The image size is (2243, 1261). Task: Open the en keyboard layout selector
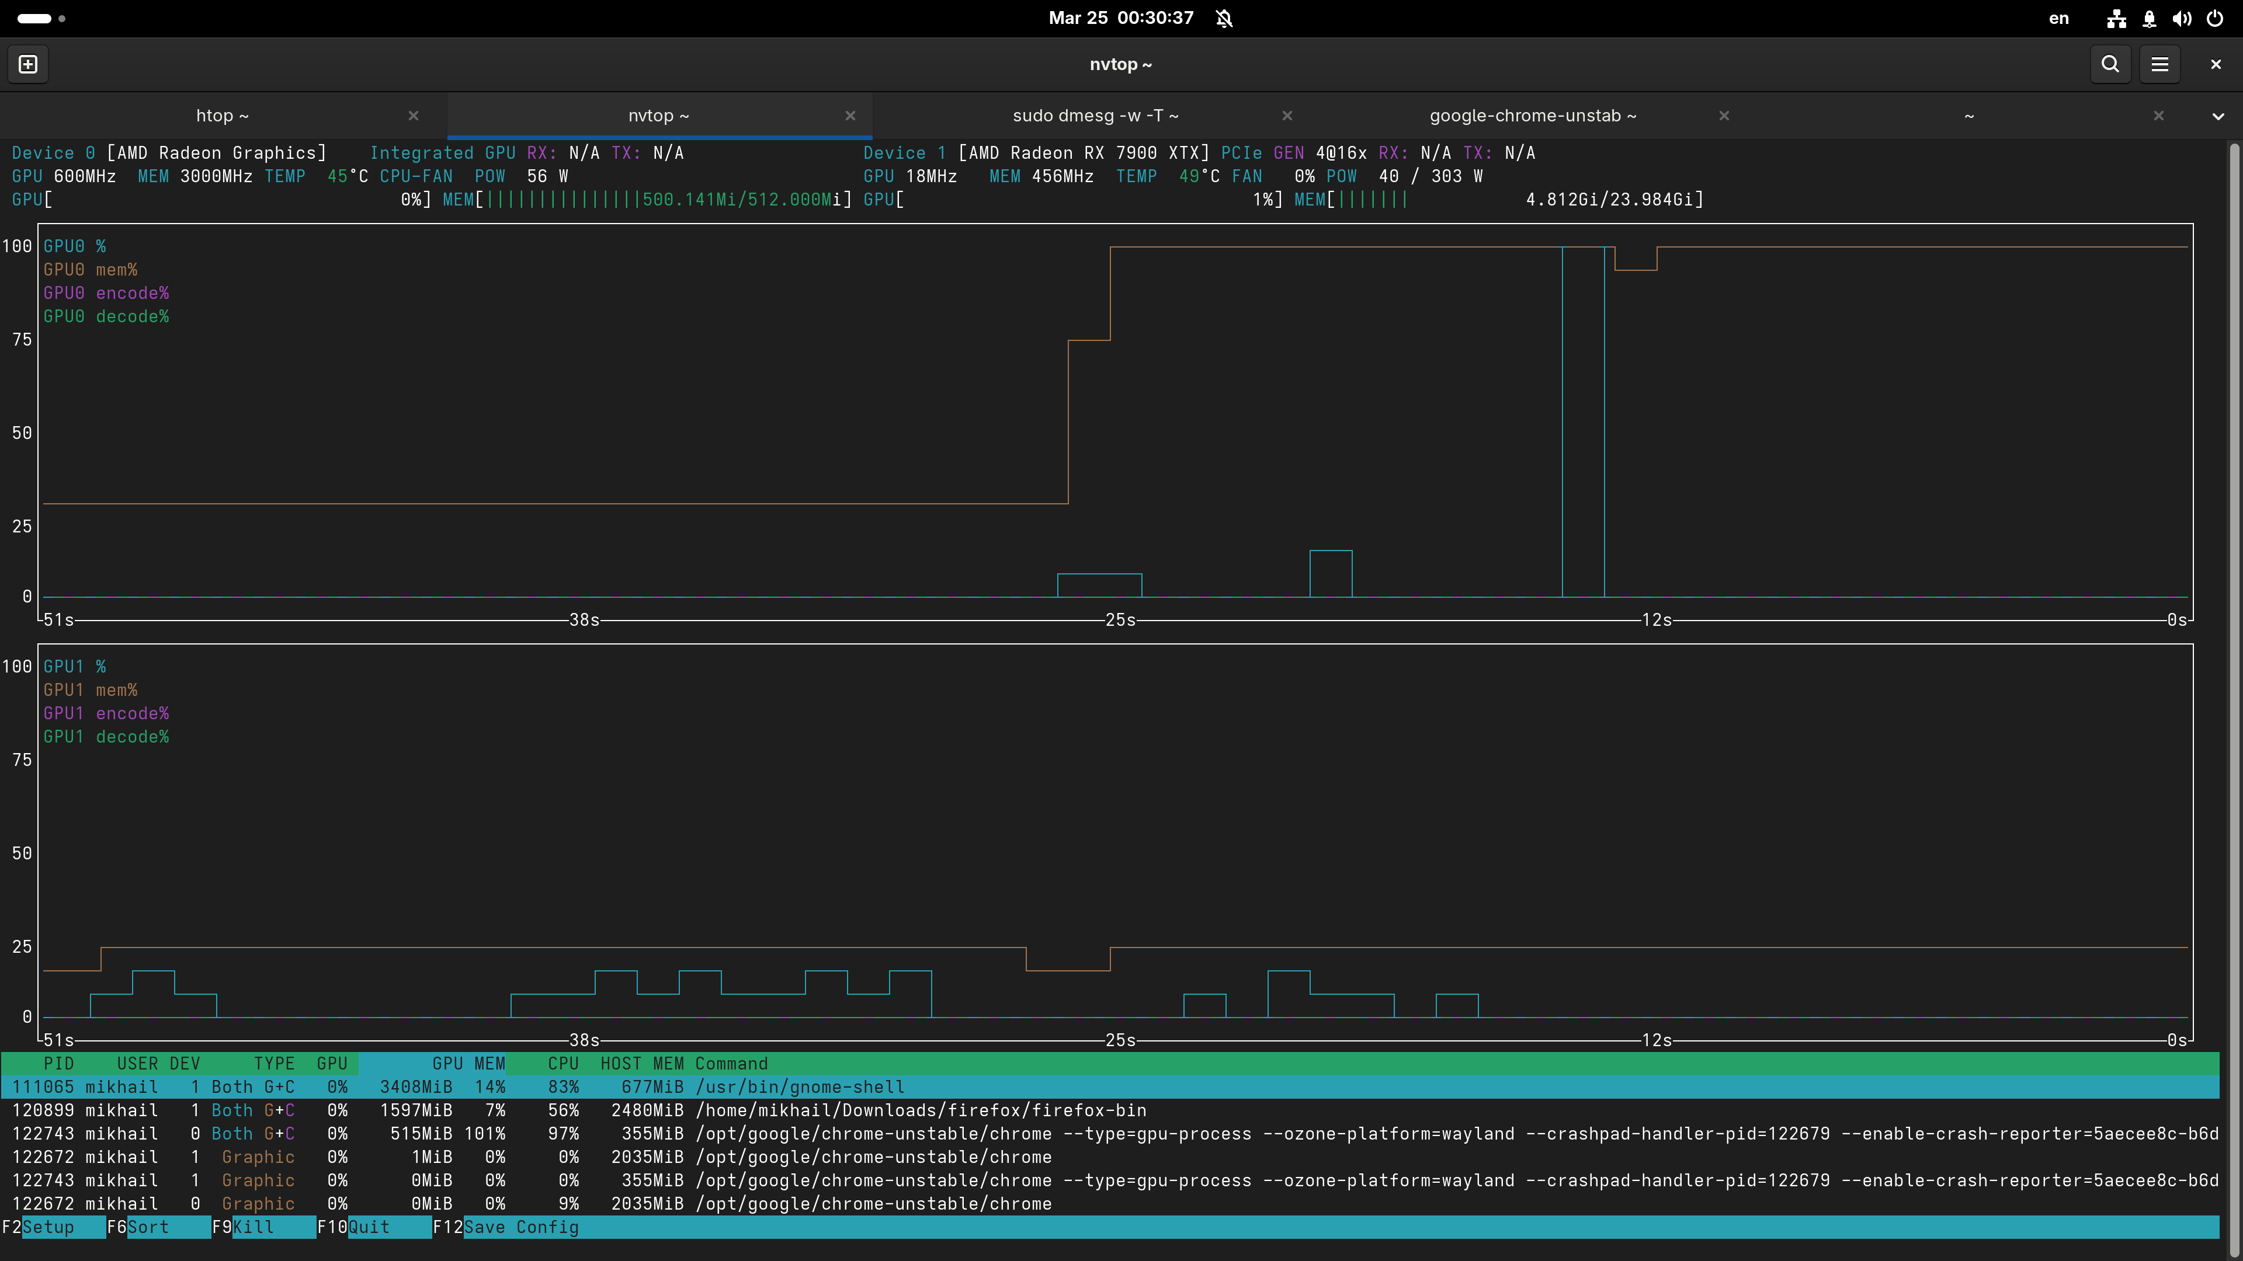[2058, 18]
